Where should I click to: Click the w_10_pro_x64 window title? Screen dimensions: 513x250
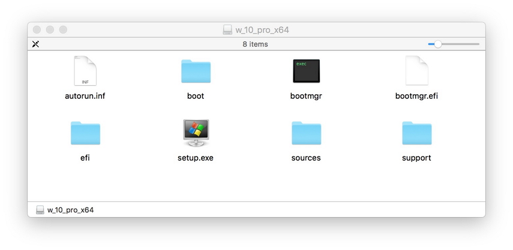(x=262, y=30)
